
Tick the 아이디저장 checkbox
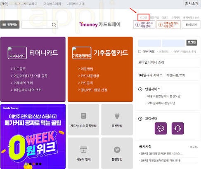(140, 52)
